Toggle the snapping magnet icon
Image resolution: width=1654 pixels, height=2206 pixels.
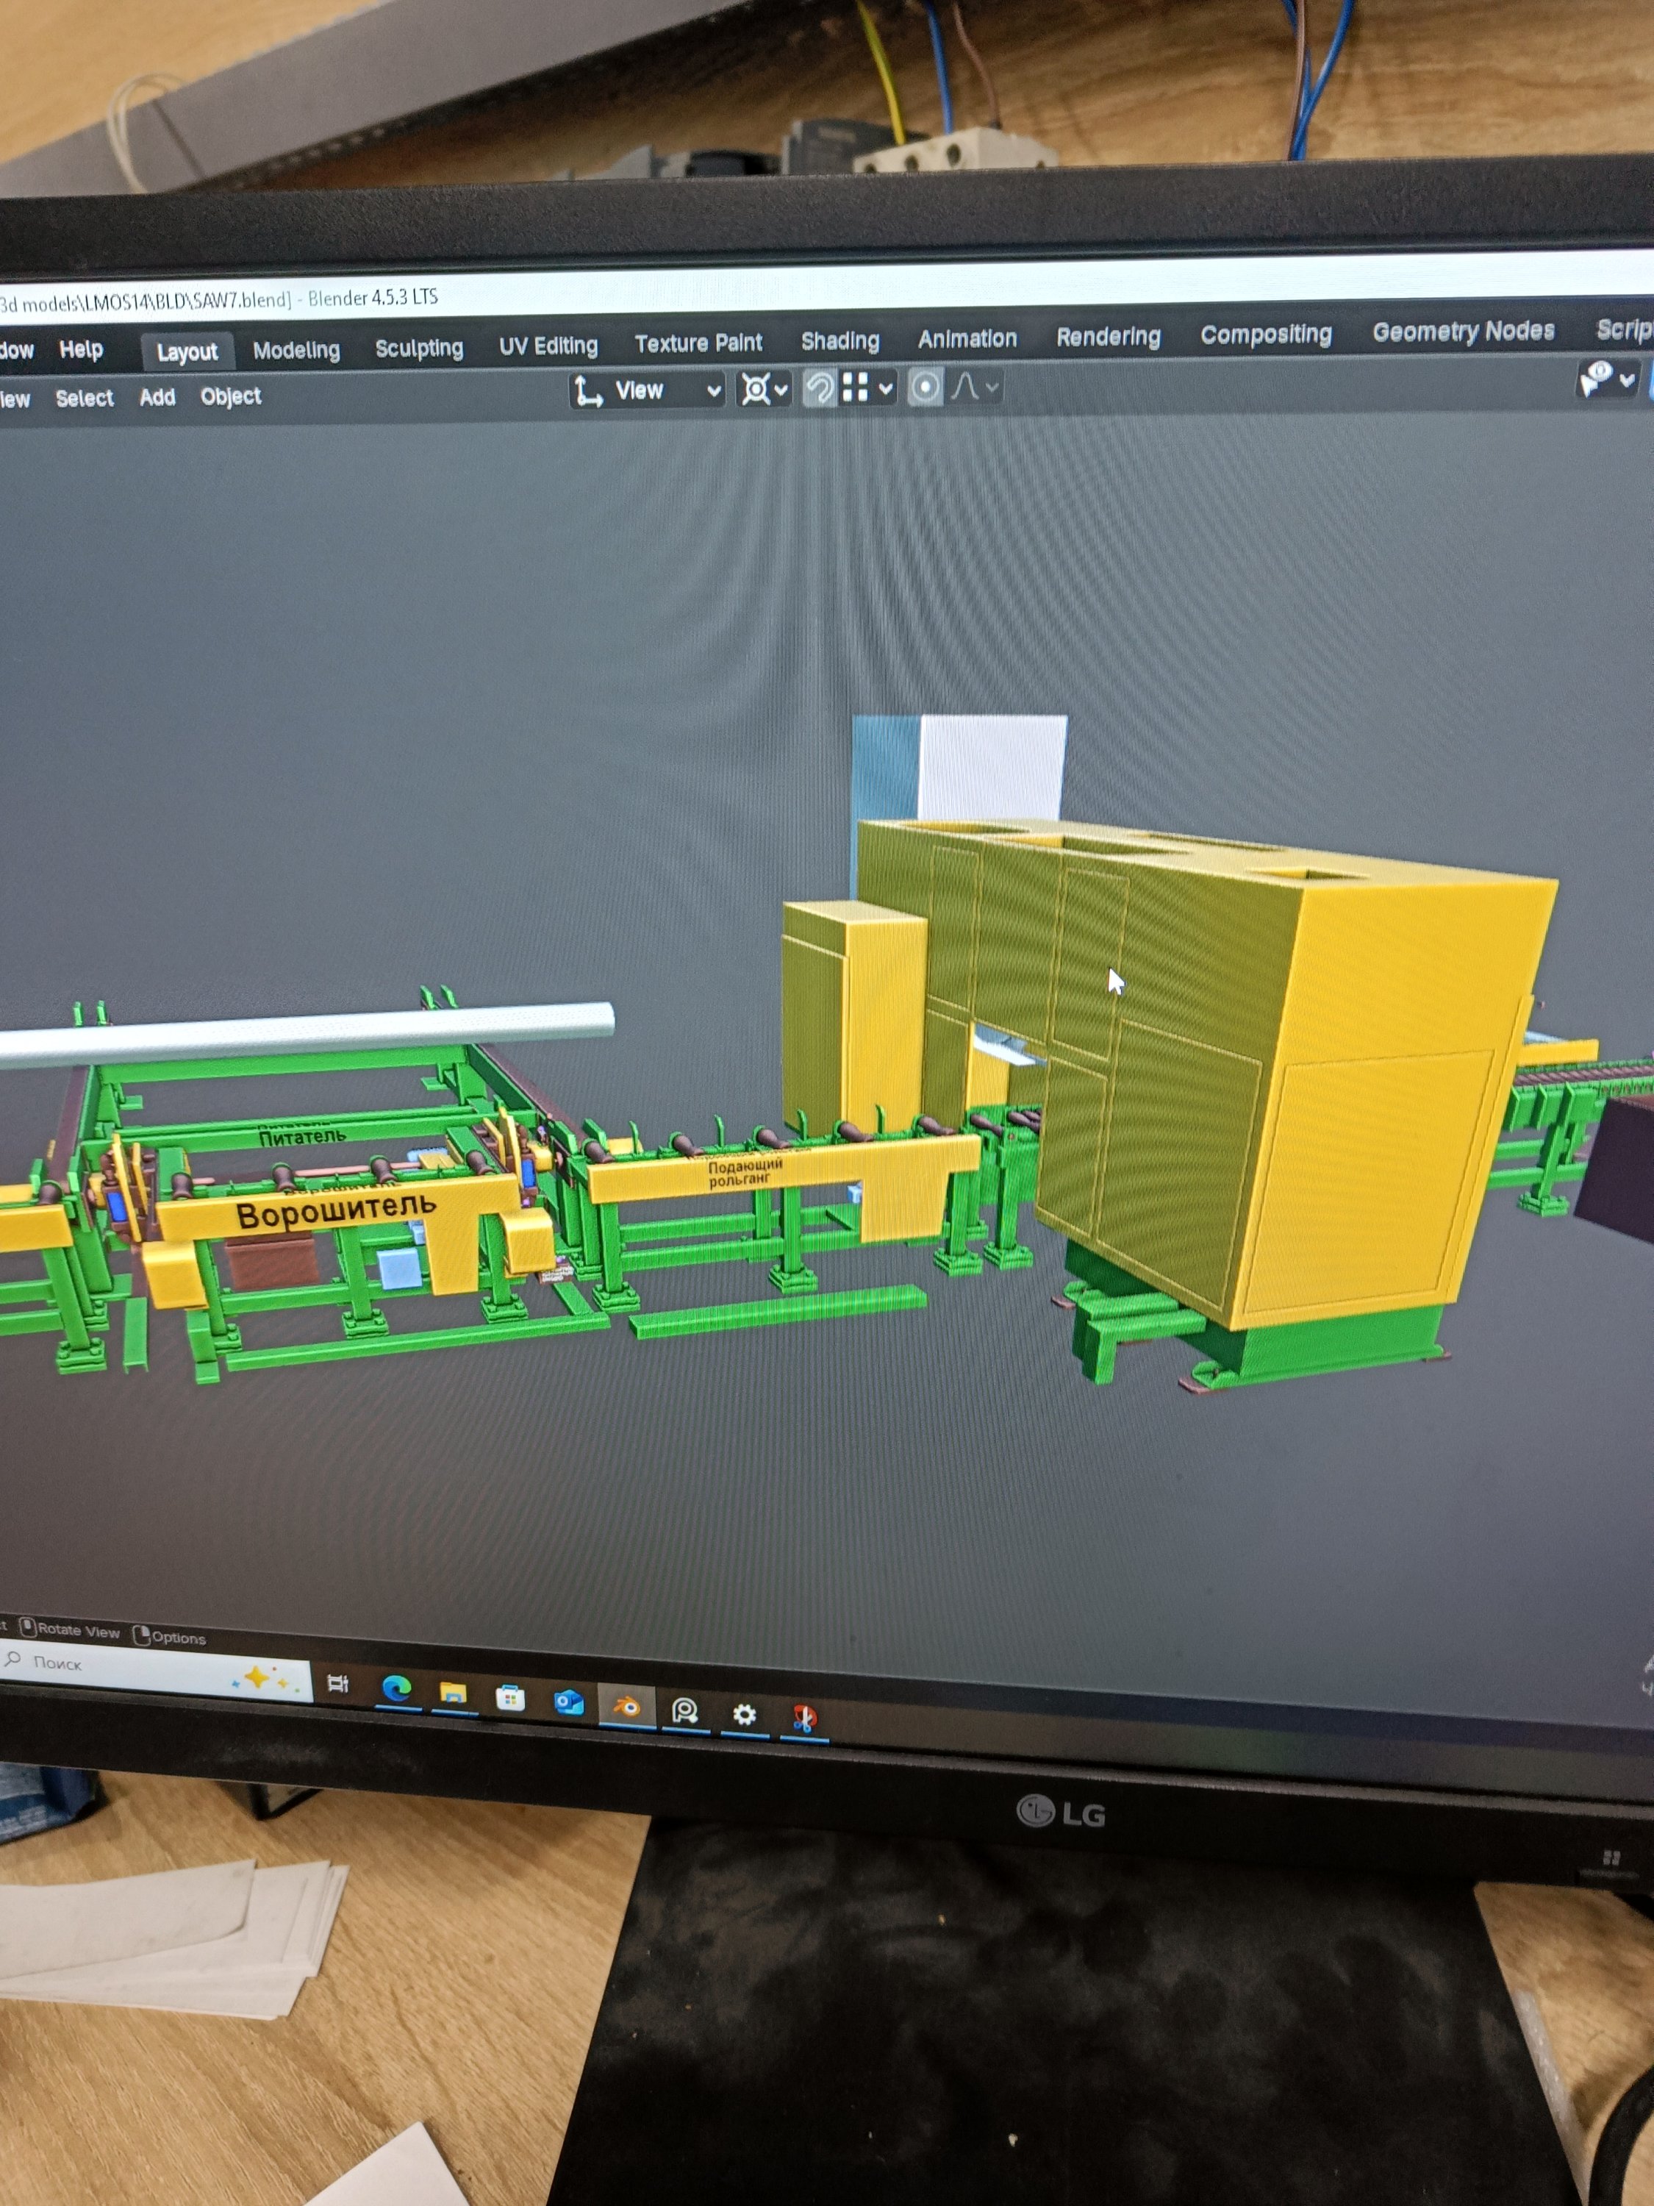(820, 388)
